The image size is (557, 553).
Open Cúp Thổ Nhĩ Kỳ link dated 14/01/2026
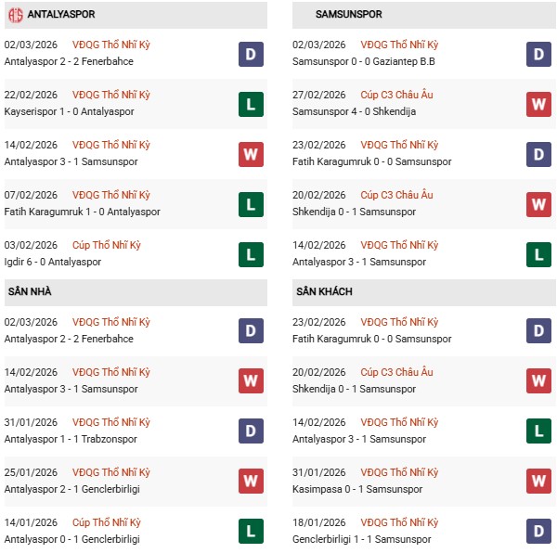[x=107, y=522]
